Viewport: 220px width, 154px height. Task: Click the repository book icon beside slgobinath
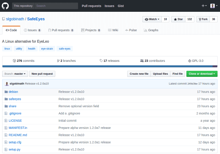point(4,19)
